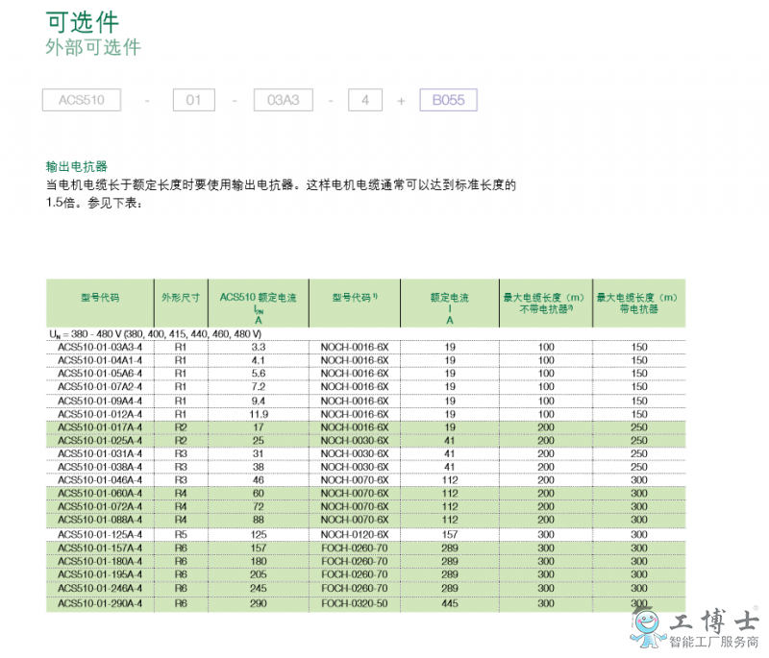Click the "7.2" rated current value
This screenshot has width=769, height=658.
(x=259, y=386)
